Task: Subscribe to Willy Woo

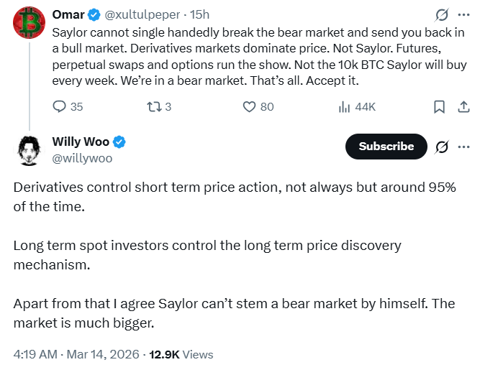Action: 386,147
